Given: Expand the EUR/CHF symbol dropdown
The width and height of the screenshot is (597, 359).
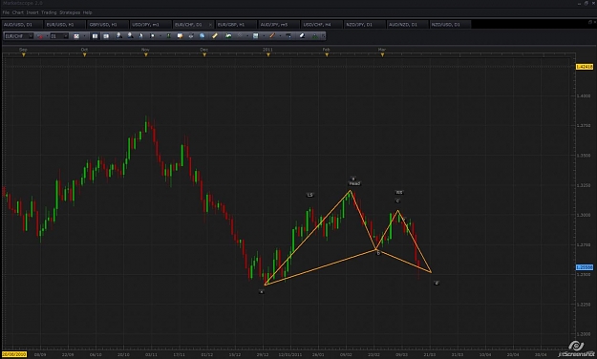Looking at the screenshot, I should click(x=31, y=36).
